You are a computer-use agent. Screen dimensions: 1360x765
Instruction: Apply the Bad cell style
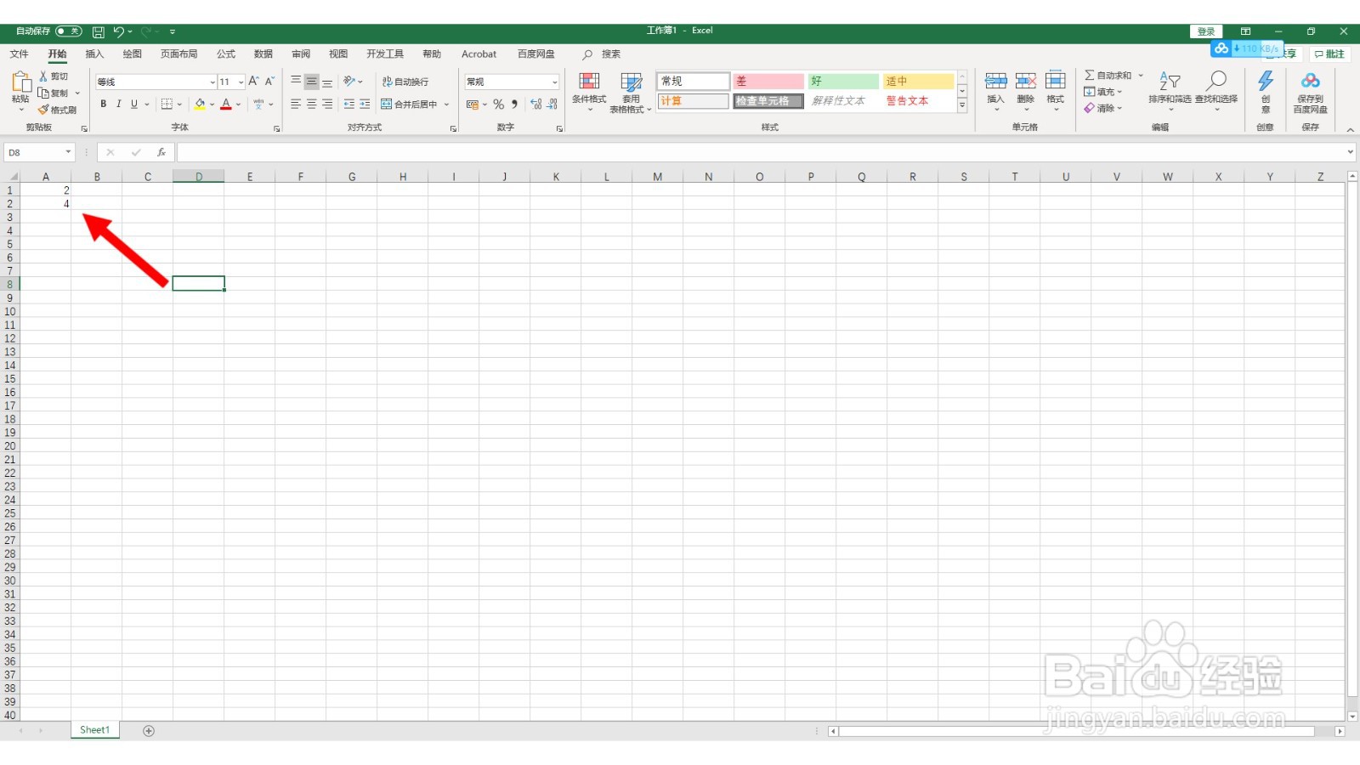[x=768, y=81]
